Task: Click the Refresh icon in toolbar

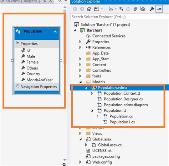Action: [128, 9]
